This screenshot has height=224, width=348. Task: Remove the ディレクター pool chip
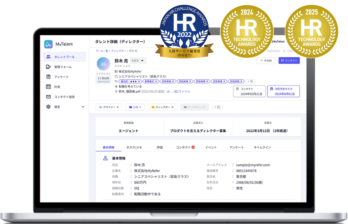(172, 107)
